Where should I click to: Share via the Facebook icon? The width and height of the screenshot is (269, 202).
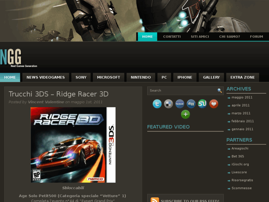[179, 104]
